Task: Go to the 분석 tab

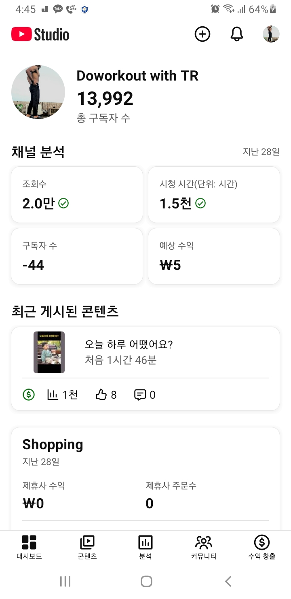Action: coord(145,547)
